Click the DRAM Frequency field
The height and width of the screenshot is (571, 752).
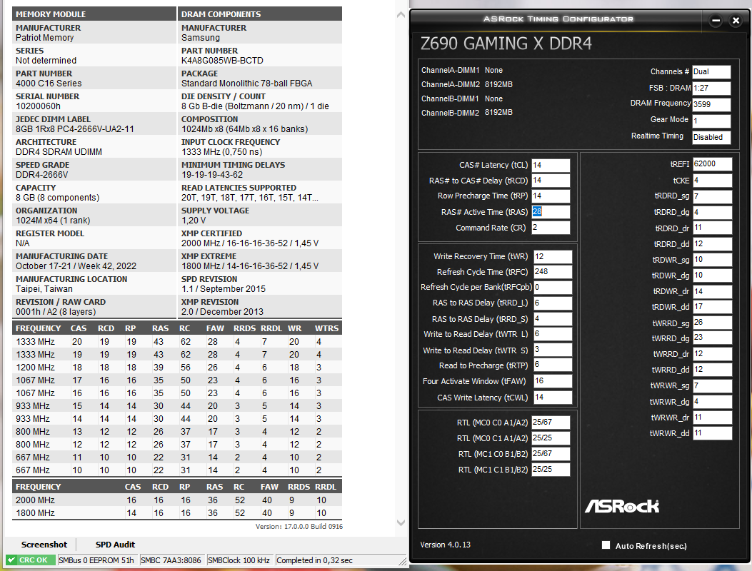(711, 104)
